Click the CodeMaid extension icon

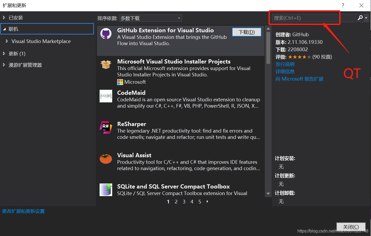pyautogui.click(x=106, y=96)
